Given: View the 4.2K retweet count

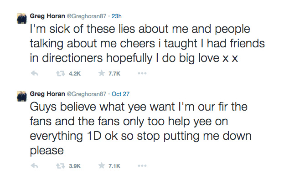Looking at the screenshot, I should click(x=75, y=74).
